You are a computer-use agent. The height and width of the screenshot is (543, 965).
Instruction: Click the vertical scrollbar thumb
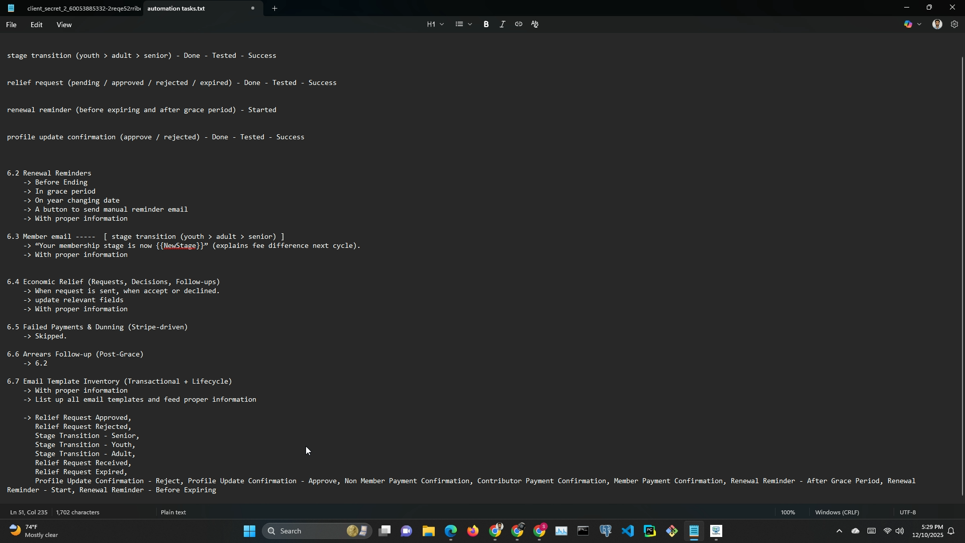point(962,276)
